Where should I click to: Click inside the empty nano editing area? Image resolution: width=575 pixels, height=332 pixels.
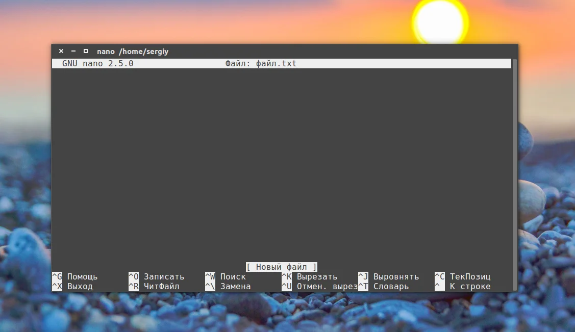pos(281,165)
